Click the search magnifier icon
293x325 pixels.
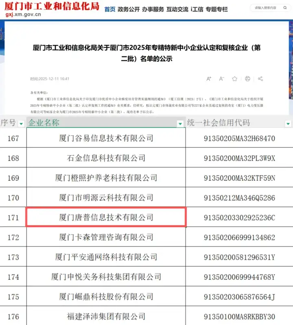click(x=285, y=8)
